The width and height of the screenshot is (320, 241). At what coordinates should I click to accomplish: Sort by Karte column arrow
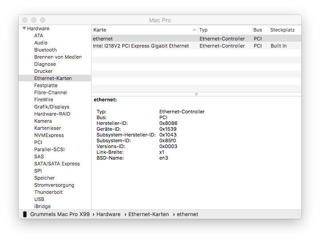194,30
